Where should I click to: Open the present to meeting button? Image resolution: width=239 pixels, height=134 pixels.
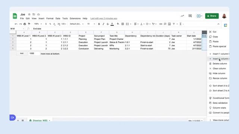(x=199, y=16)
